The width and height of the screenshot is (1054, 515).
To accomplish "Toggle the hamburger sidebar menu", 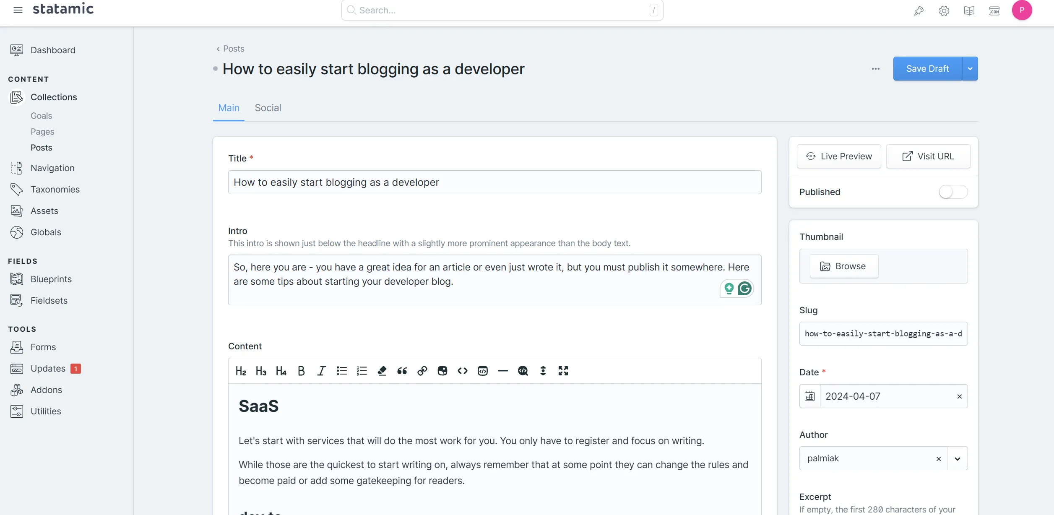I will coord(18,10).
